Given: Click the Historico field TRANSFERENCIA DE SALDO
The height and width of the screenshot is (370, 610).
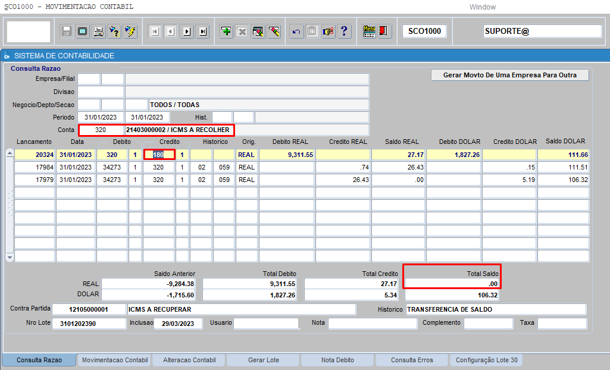Looking at the screenshot, I should (496, 309).
